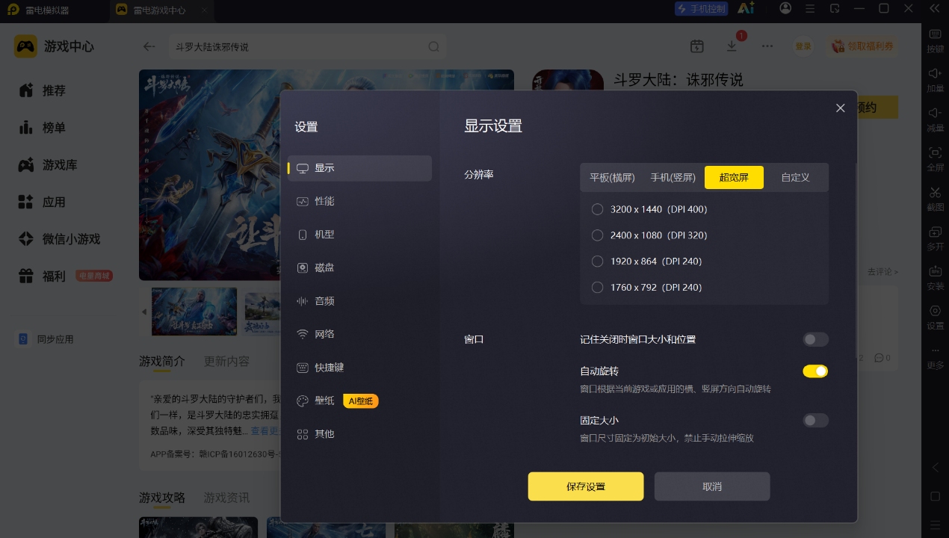Image resolution: width=949 pixels, height=538 pixels.
Task: Open the 音频 audio settings
Action: click(x=359, y=301)
